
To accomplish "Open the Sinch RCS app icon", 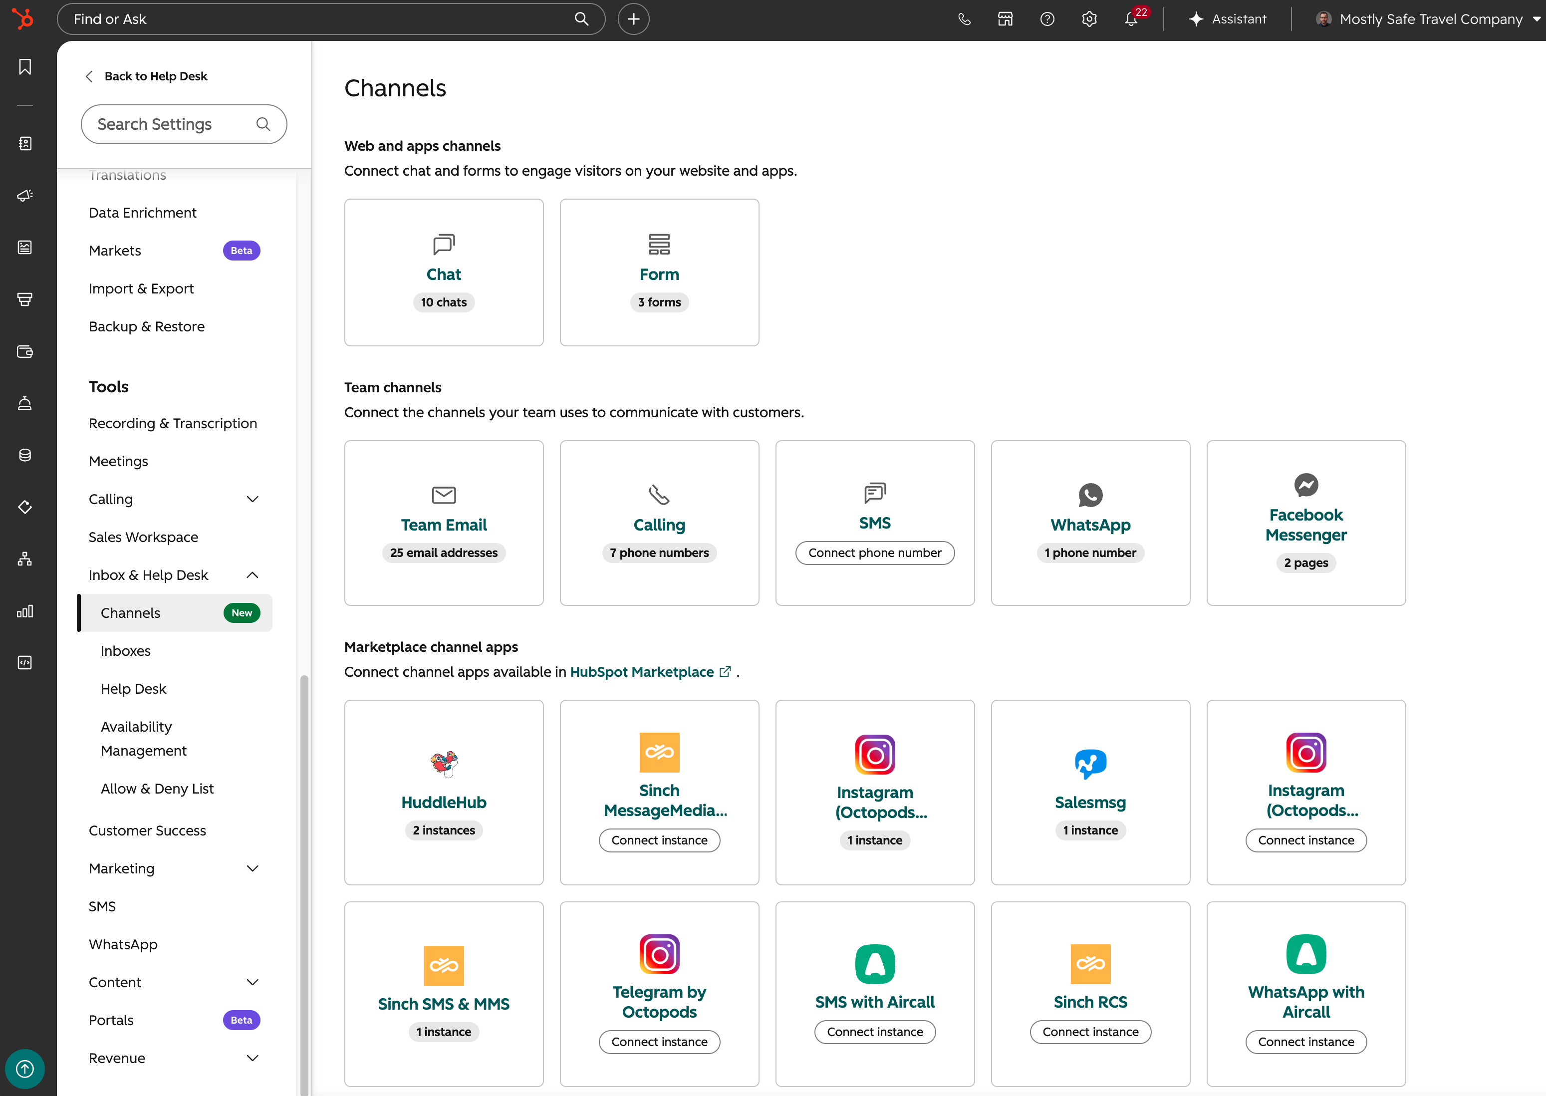I will click(x=1090, y=964).
